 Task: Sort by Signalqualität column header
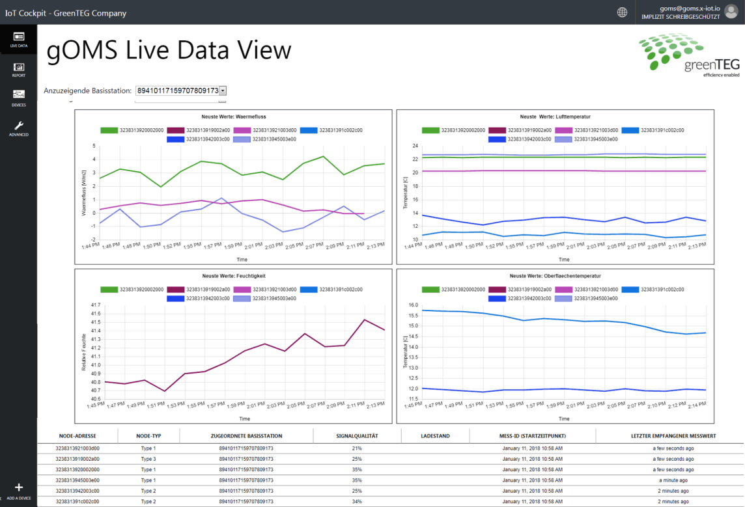(357, 436)
